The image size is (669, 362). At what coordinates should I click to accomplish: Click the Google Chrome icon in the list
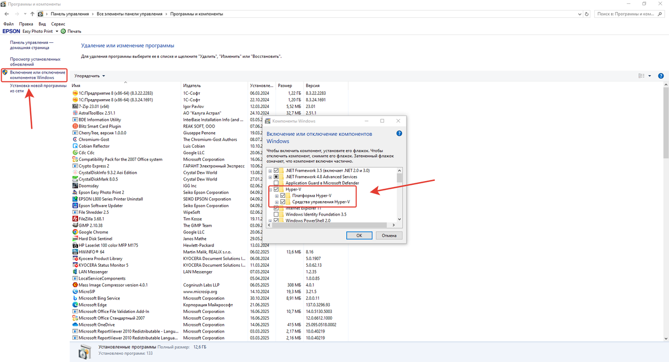coord(75,232)
